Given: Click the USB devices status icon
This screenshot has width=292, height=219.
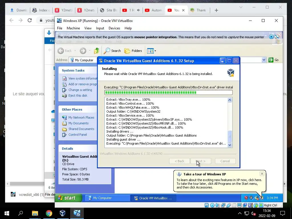Looking at the screenshot, I should click(x=229, y=205).
